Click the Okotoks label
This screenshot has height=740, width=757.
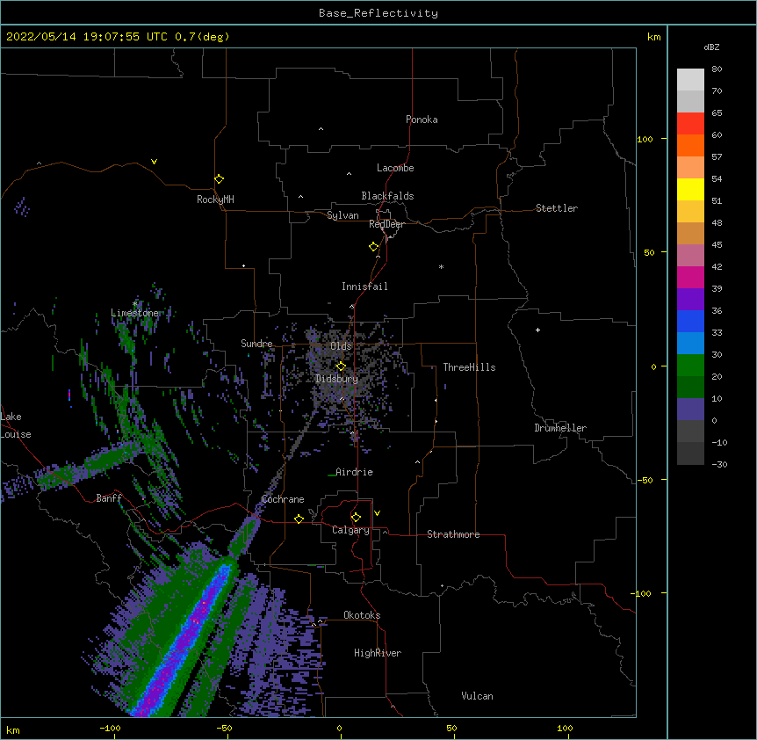coord(362,615)
